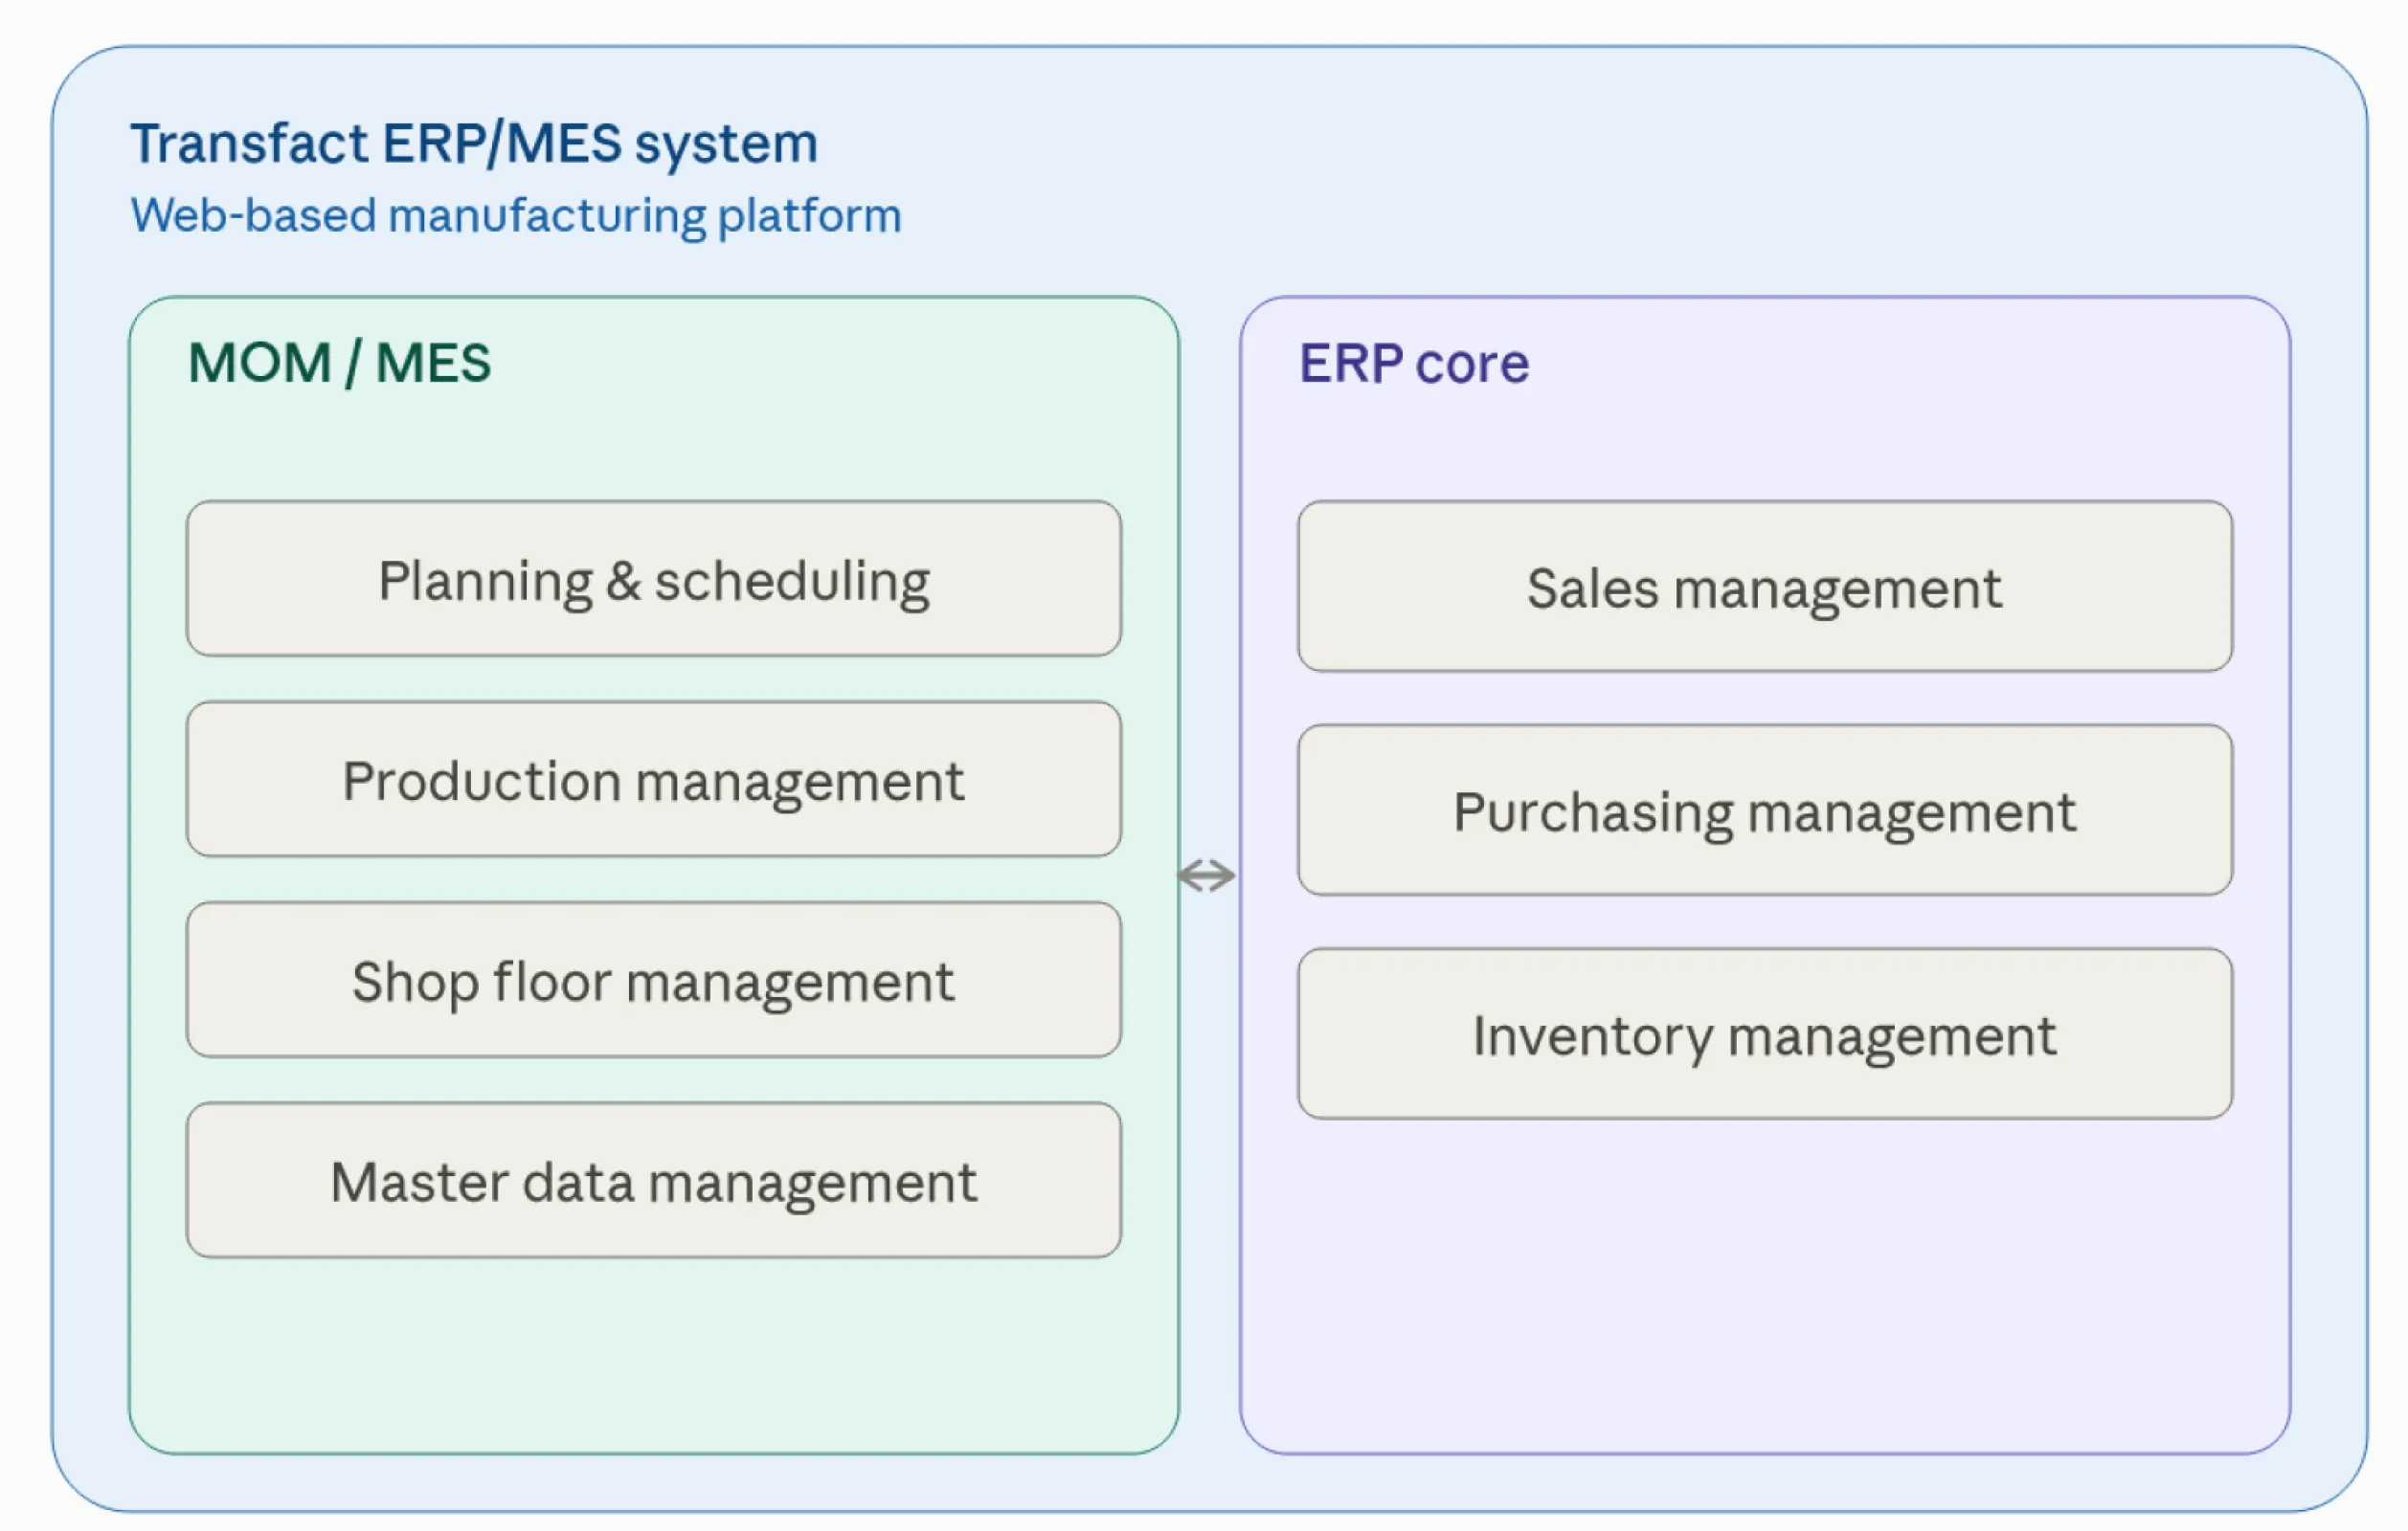2408x1531 pixels.
Task: Open the Purchasing management box
Action: (1765, 810)
